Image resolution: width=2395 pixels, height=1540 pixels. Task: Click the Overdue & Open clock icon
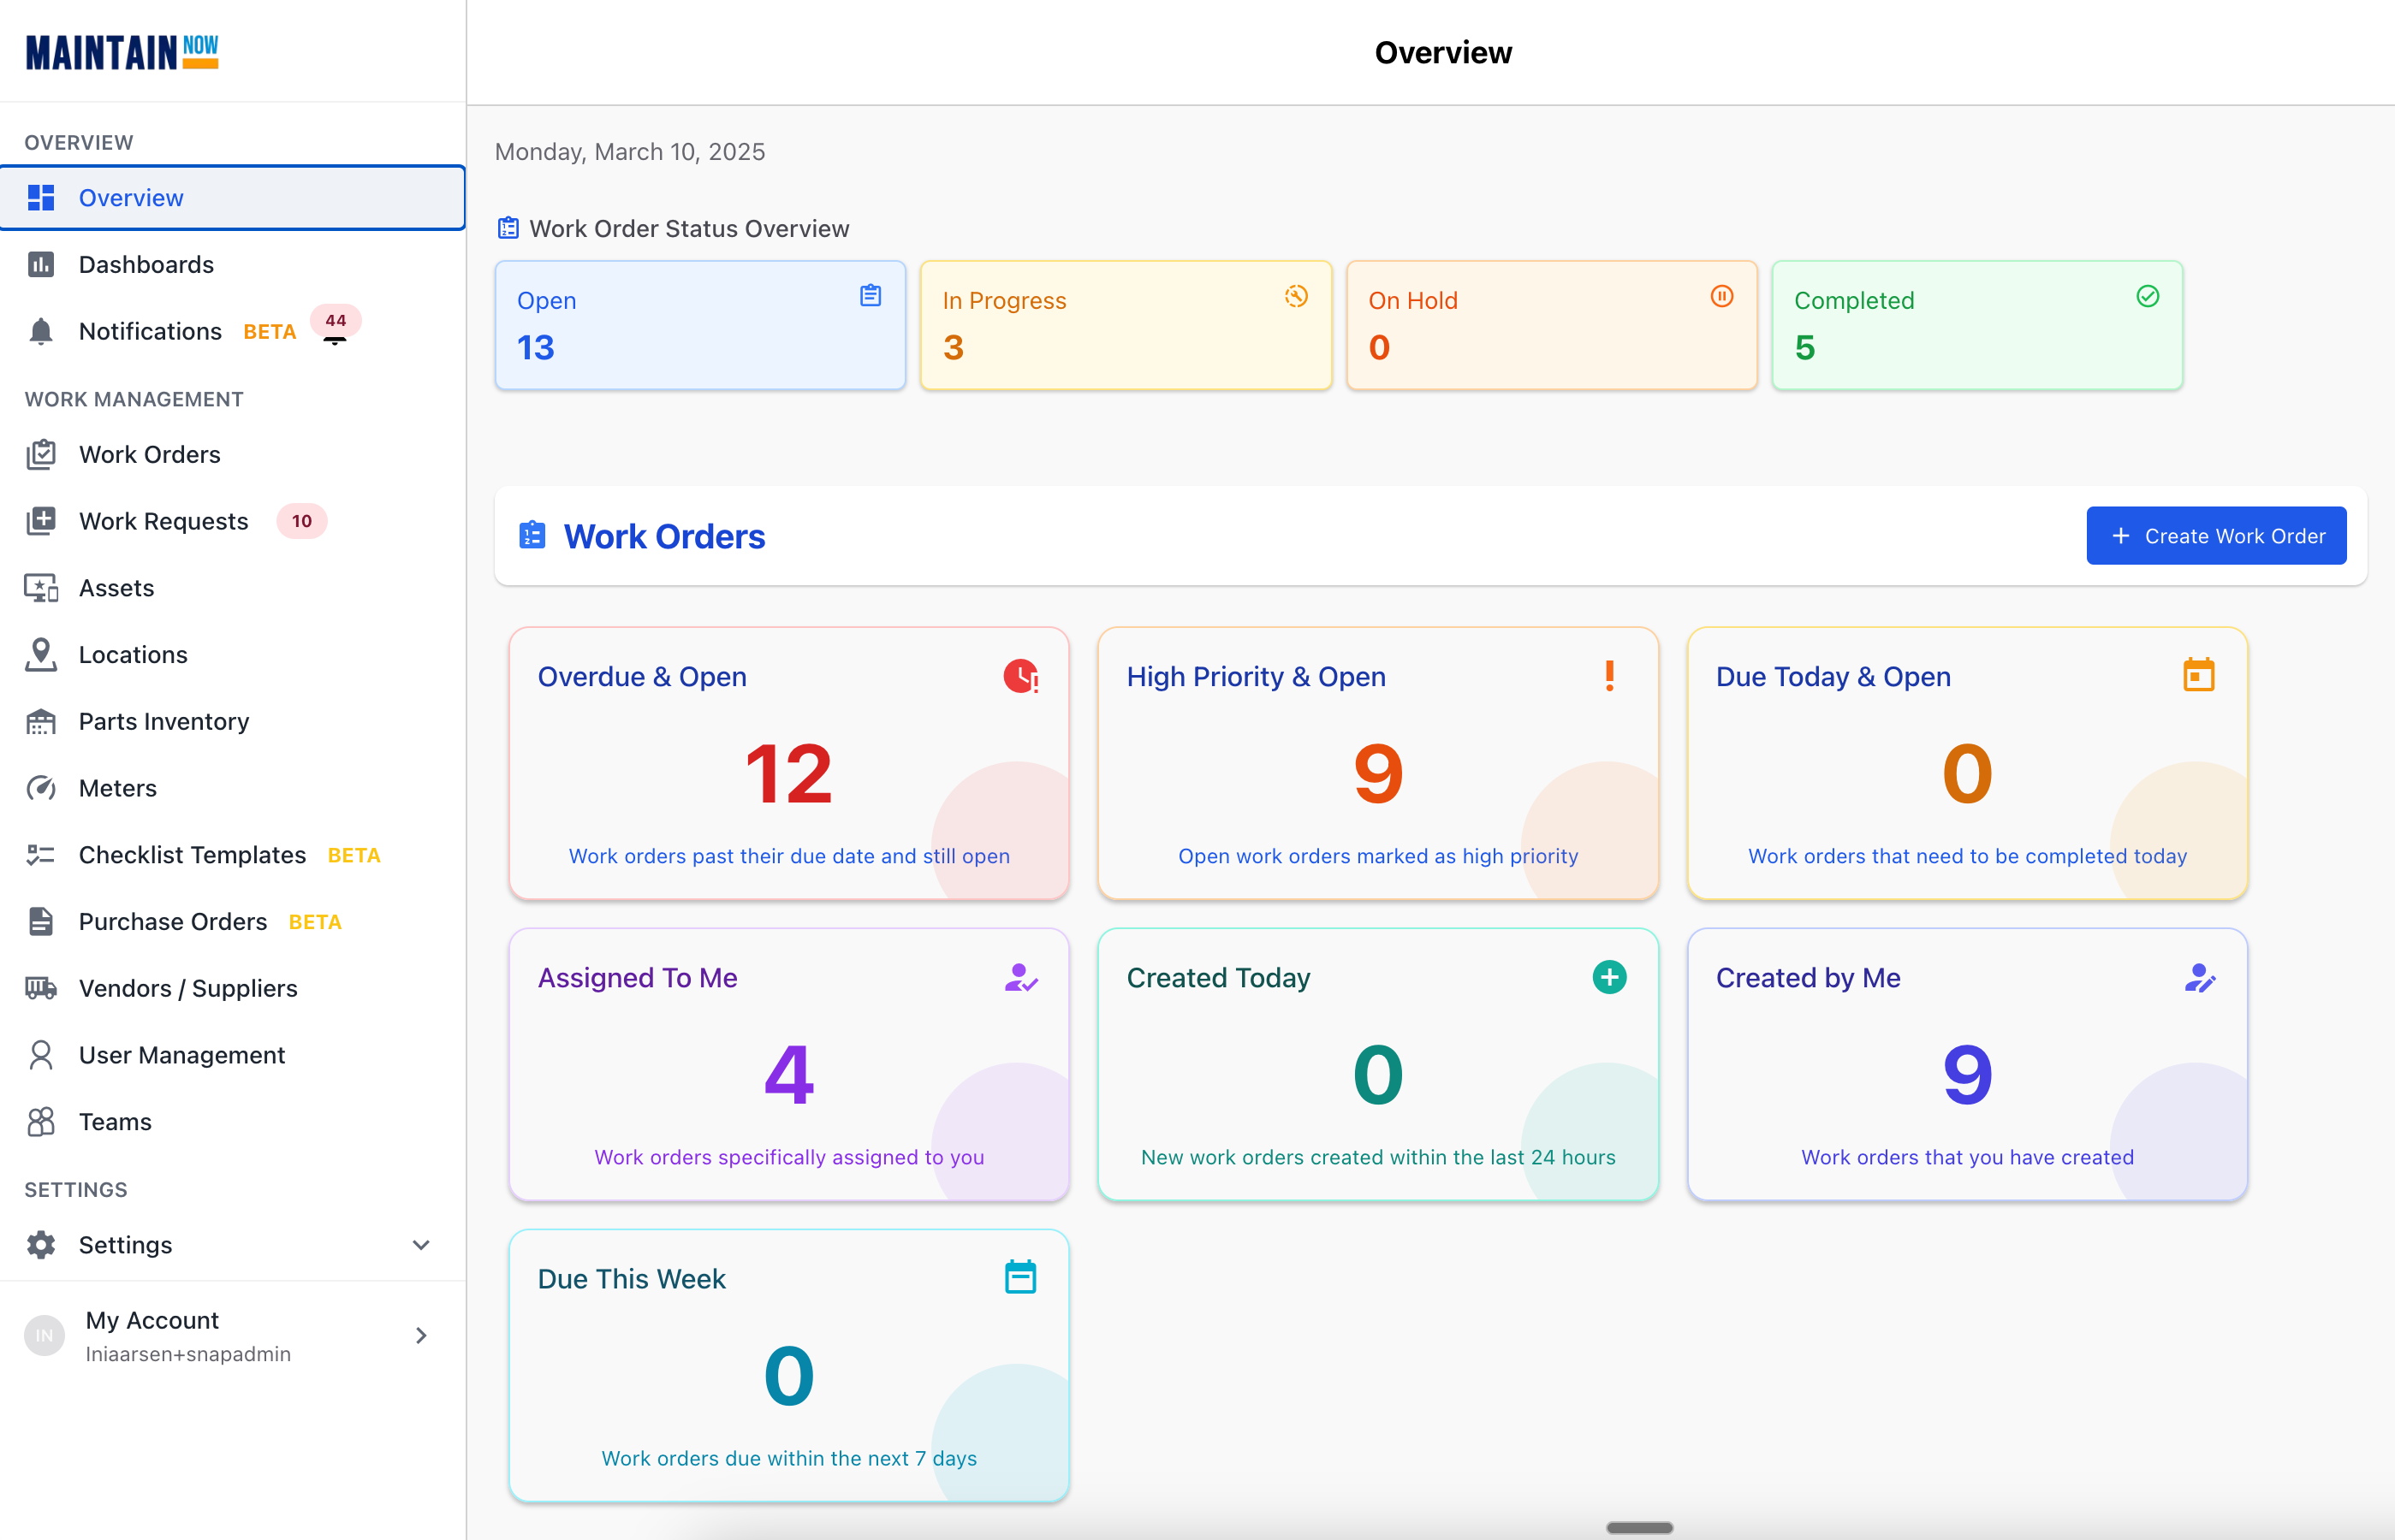(x=1020, y=677)
